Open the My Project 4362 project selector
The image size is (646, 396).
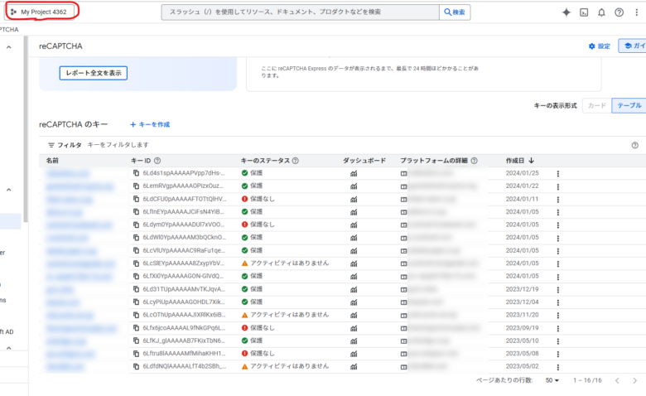pyautogui.click(x=40, y=12)
